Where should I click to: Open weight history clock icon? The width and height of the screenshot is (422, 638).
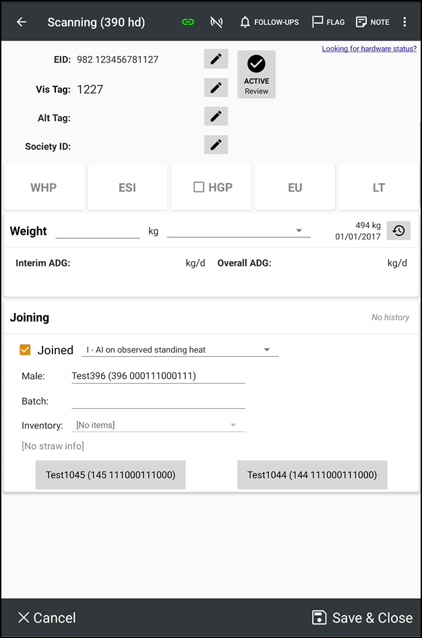click(x=398, y=231)
